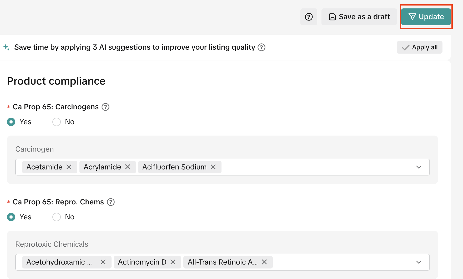
Task: Click inside the Carcinogen multi-select field
Action: click(x=316, y=167)
